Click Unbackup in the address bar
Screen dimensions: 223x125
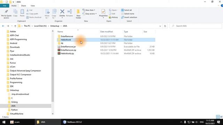(55, 26)
